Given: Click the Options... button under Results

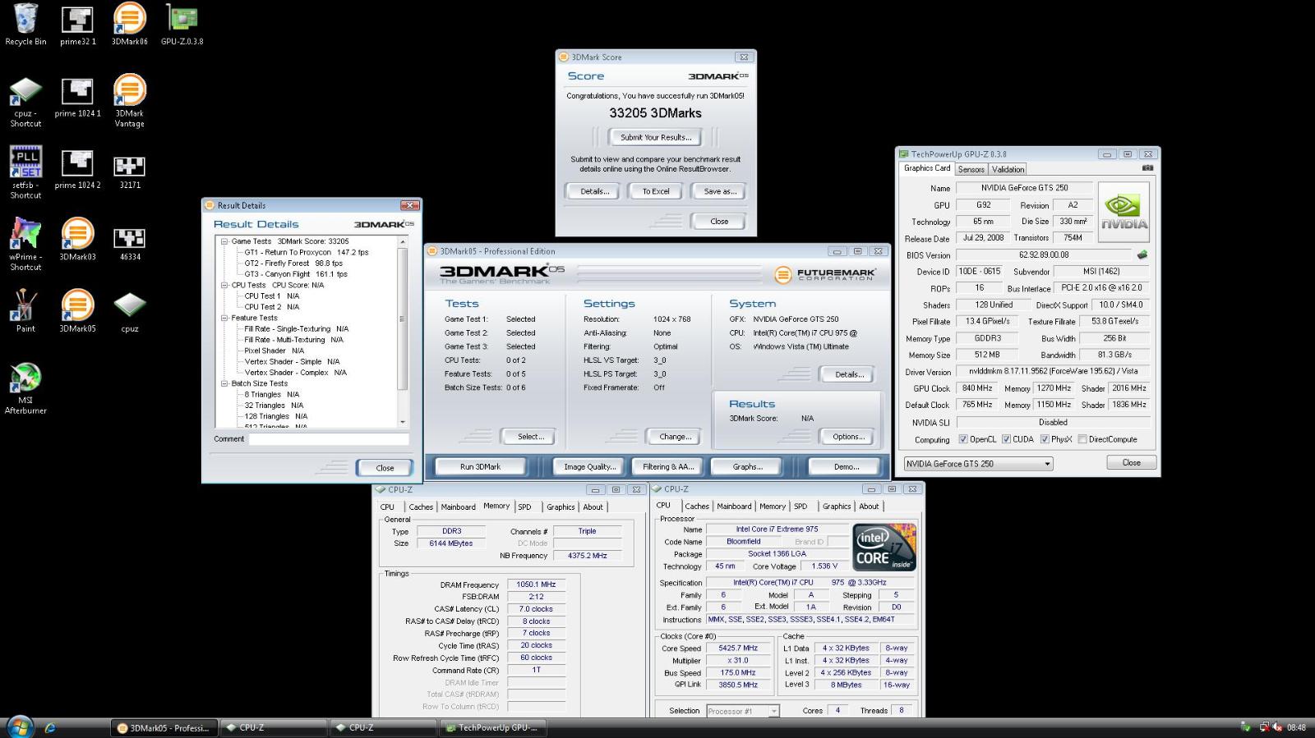Looking at the screenshot, I should [848, 437].
